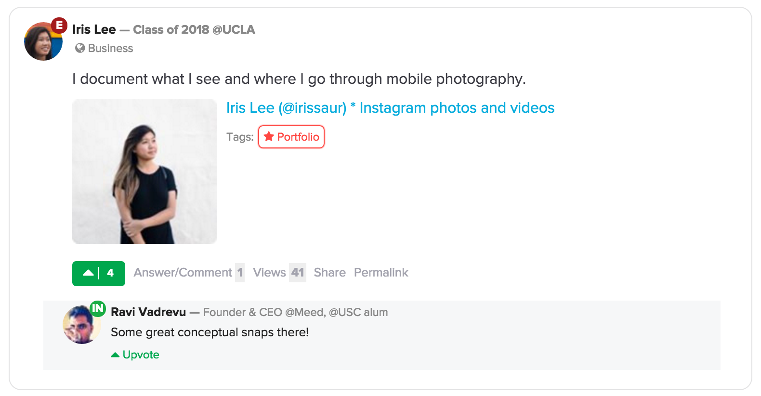Click the white upvote arrow in green button

click(x=88, y=273)
